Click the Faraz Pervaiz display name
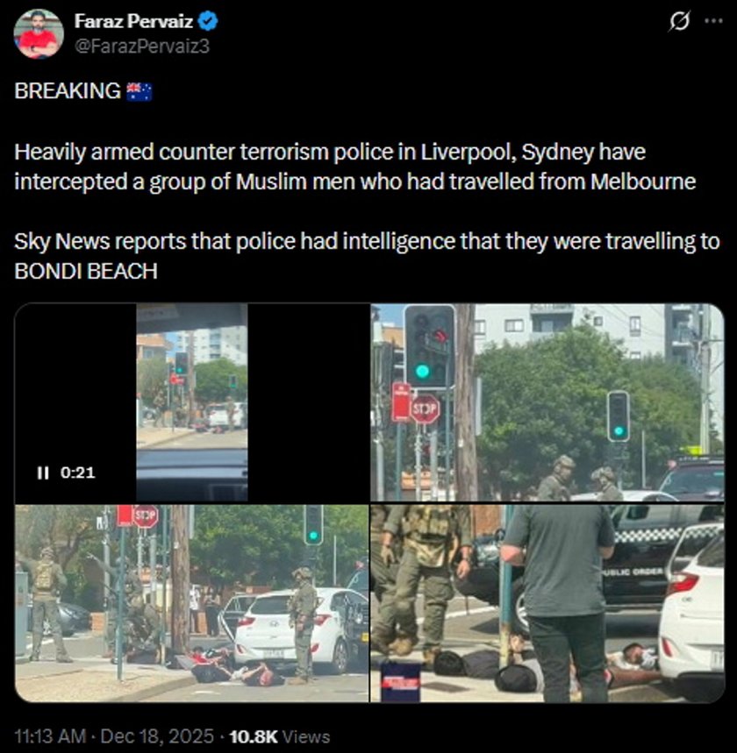The width and height of the screenshot is (737, 753). coord(133,22)
